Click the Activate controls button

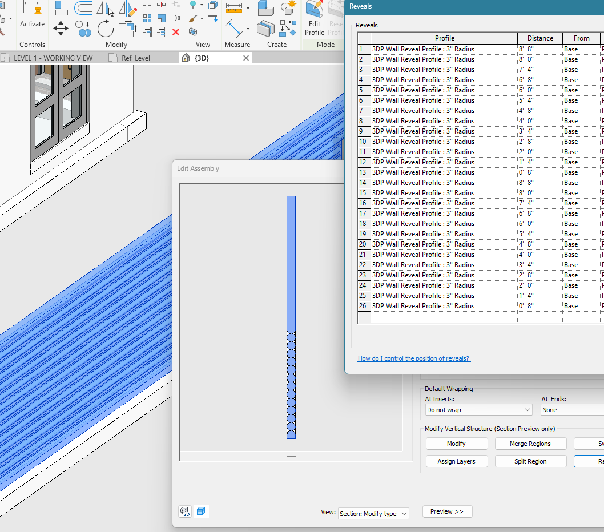(33, 14)
